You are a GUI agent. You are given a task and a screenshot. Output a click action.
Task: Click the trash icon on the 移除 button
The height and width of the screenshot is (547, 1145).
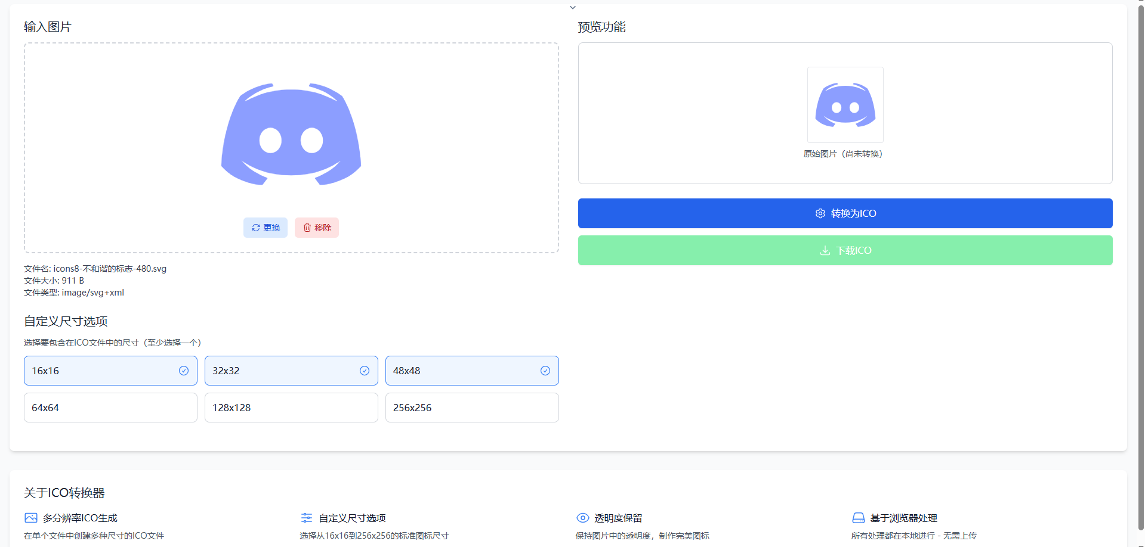(x=307, y=227)
